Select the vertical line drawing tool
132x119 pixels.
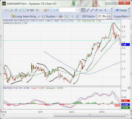tap(105, 10)
